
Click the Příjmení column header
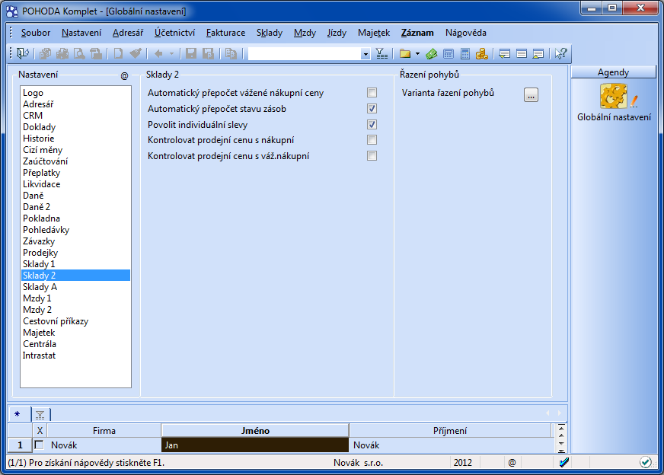point(450,431)
